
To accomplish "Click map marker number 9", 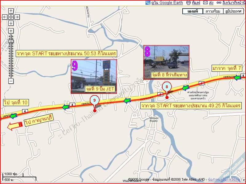I will pos(95,101).
